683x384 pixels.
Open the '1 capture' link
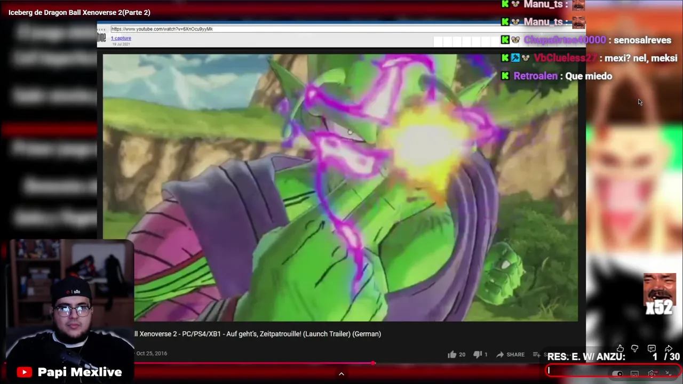[x=121, y=38]
